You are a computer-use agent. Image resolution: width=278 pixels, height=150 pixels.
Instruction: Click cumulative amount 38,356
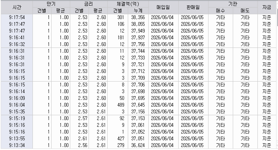138,18
